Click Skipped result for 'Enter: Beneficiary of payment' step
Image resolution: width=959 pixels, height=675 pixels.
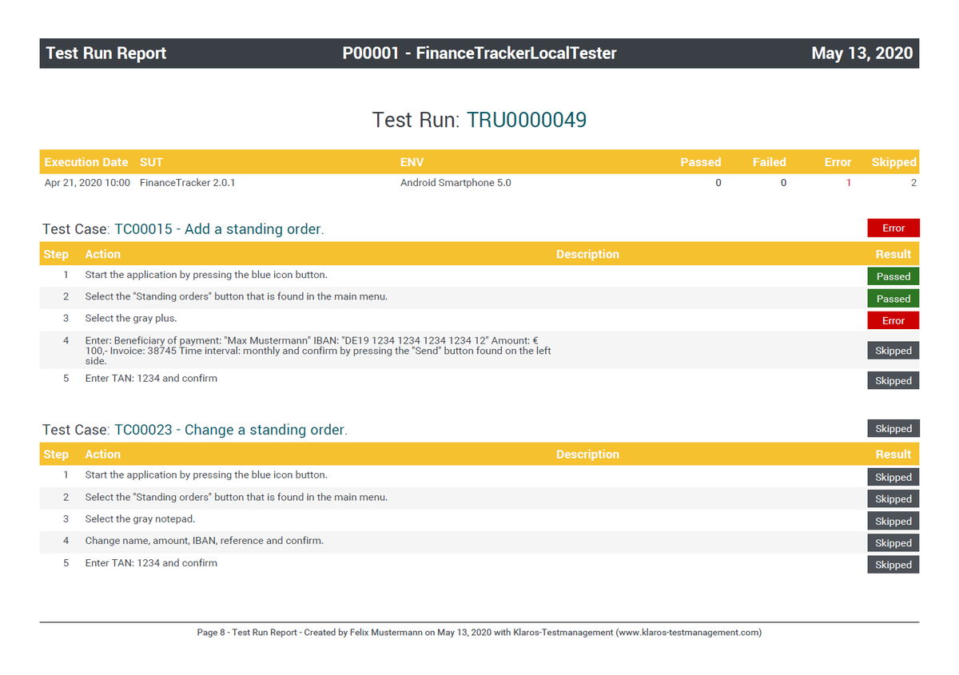[893, 351]
